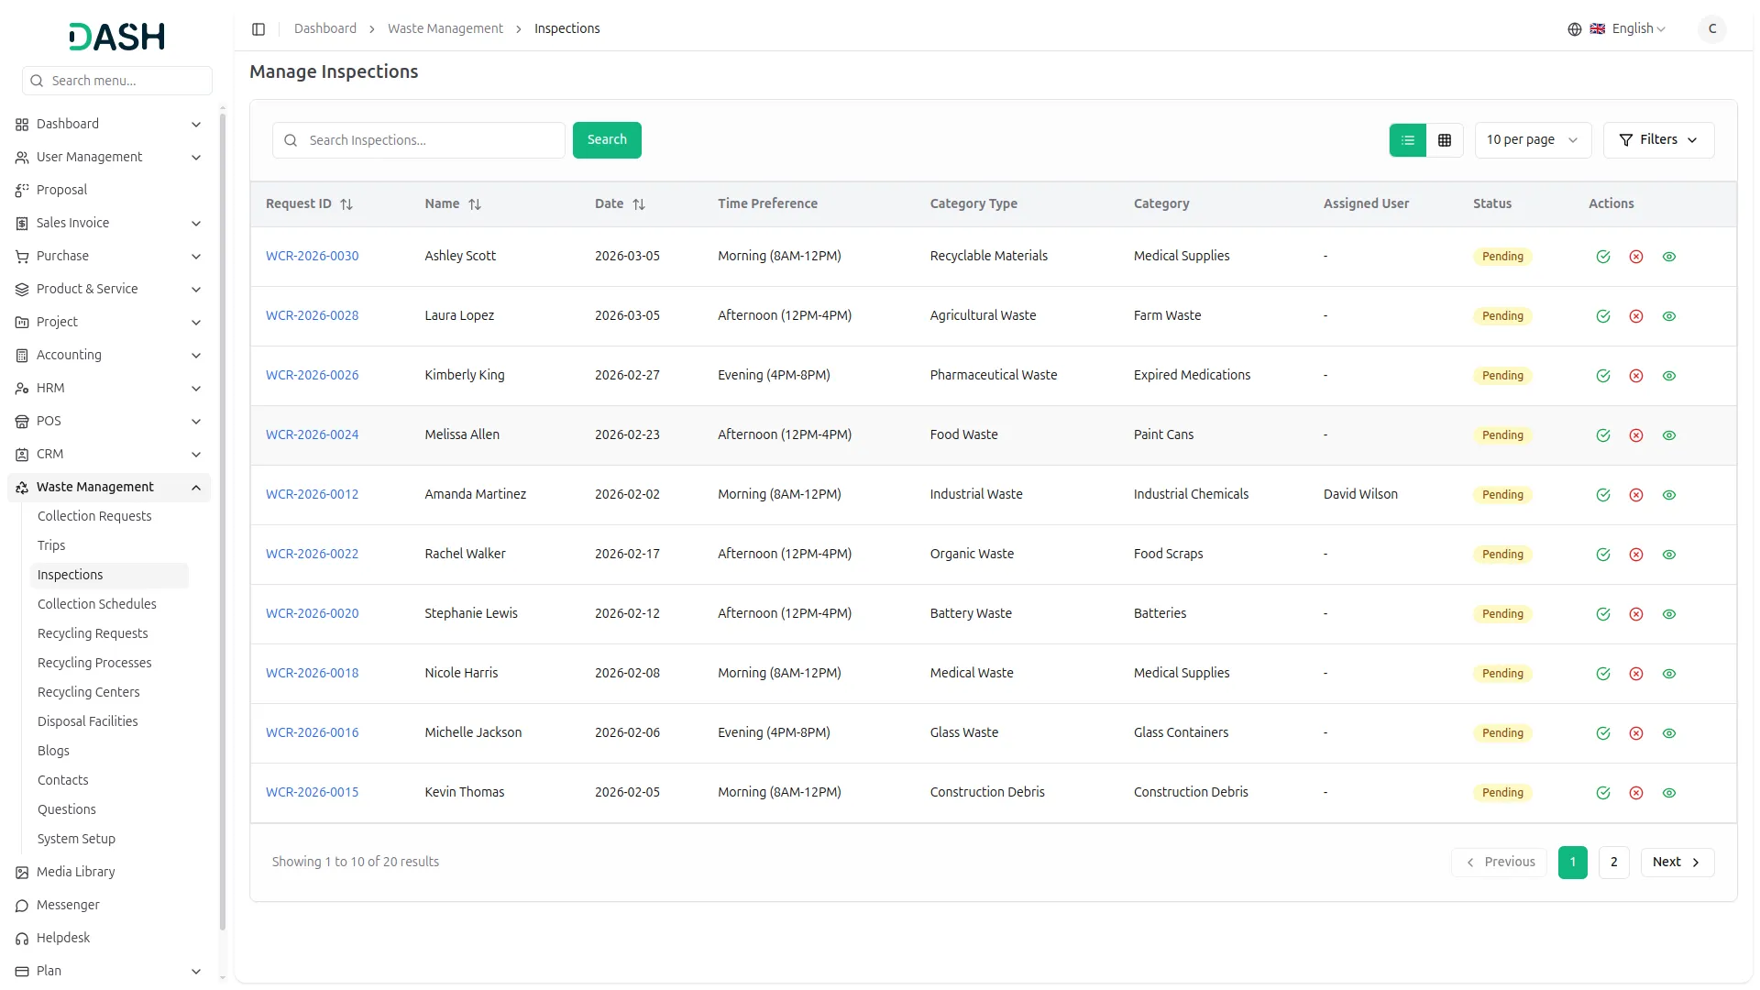Image resolution: width=1760 pixels, height=990 pixels.
Task: Focus the Search Inspections input field
Action: click(431, 140)
